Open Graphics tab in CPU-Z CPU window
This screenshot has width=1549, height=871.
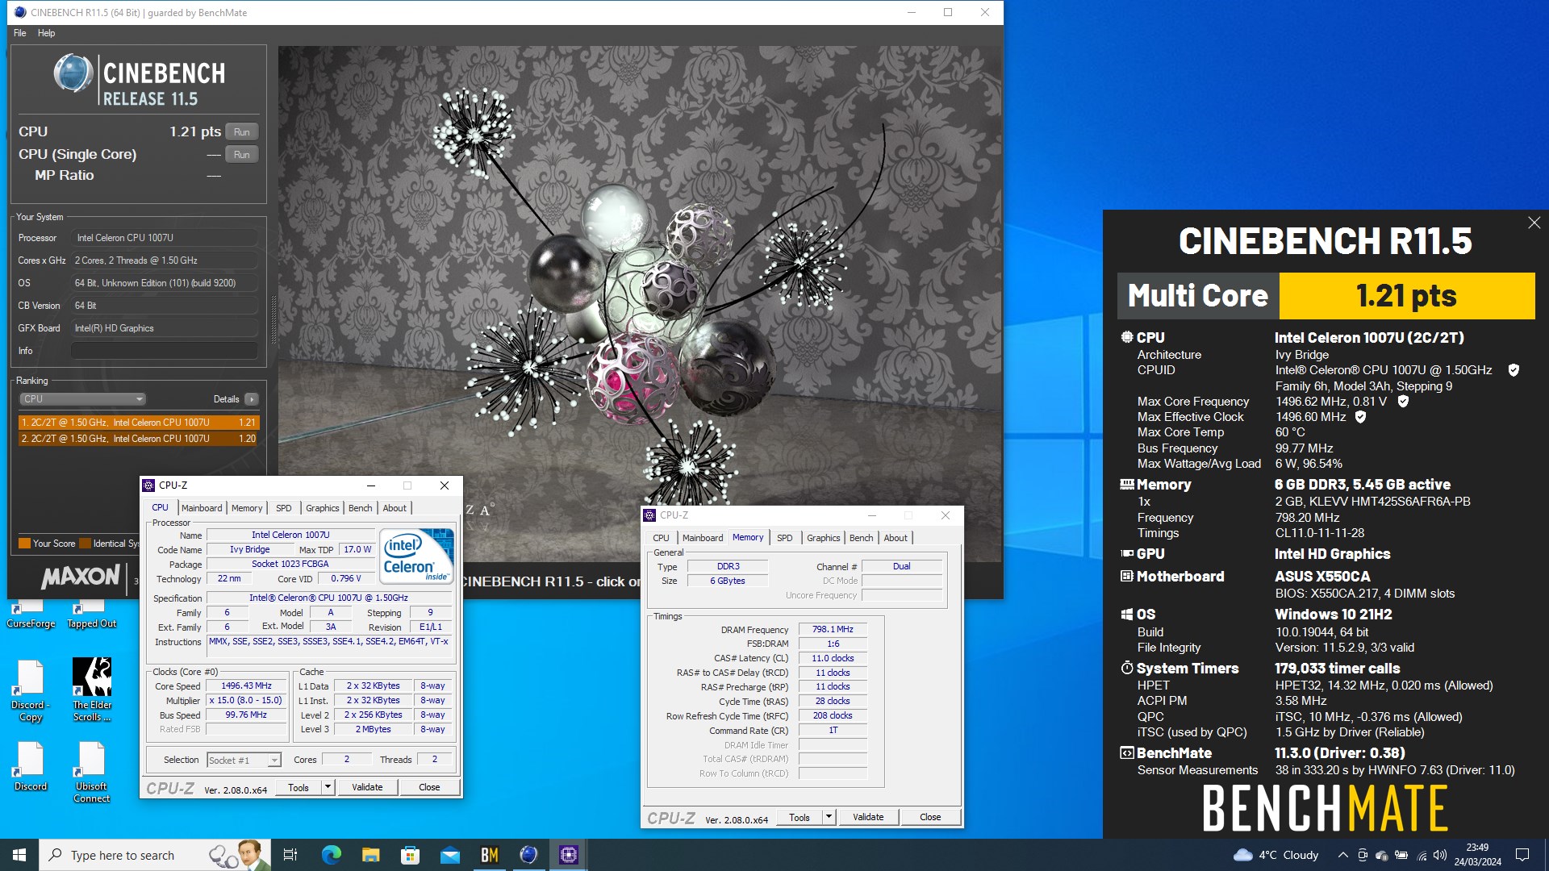coord(322,508)
